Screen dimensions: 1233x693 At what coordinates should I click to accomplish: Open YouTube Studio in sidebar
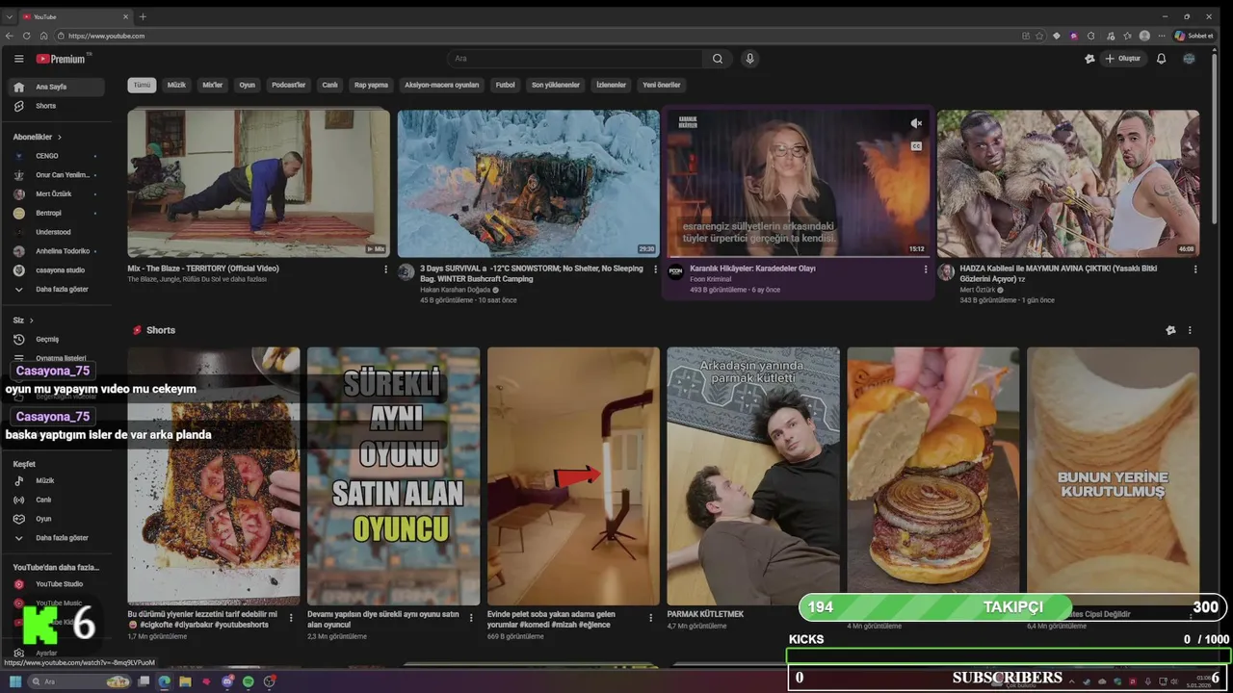[57, 584]
